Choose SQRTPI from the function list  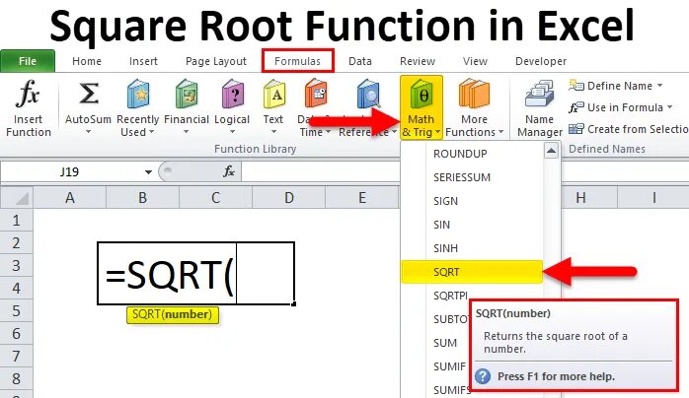point(450,296)
